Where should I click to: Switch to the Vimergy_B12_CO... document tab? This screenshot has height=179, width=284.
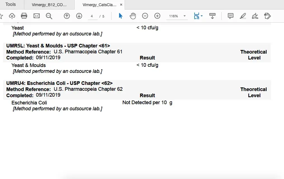pos(49,5)
